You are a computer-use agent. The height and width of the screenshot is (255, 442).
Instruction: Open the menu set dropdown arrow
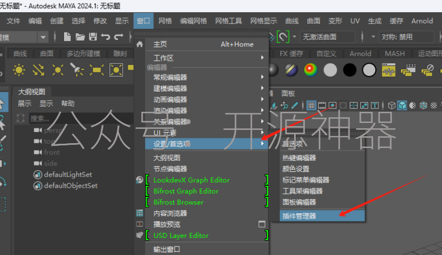(42, 37)
